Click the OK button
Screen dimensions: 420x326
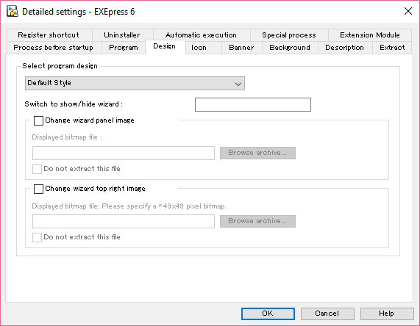pos(268,314)
